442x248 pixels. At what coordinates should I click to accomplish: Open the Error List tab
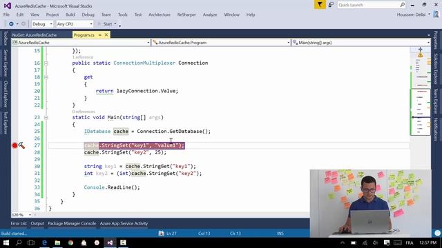tap(19, 223)
